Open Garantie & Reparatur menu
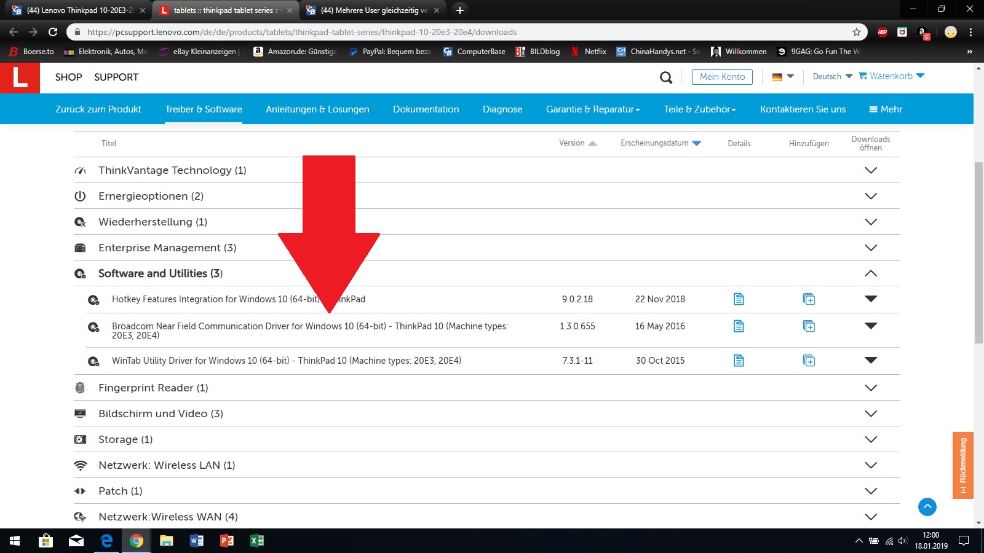This screenshot has height=553, width=984. point(593,109)
